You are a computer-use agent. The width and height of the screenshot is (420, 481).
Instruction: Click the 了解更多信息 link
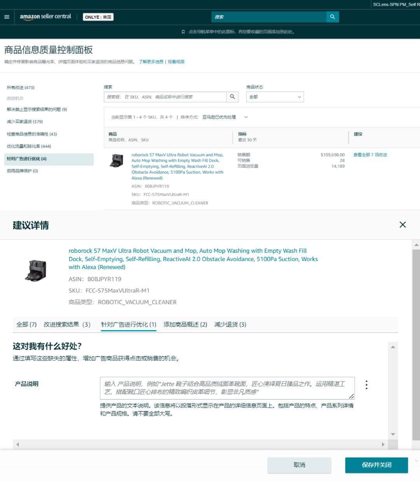click(x=151, y=62)
